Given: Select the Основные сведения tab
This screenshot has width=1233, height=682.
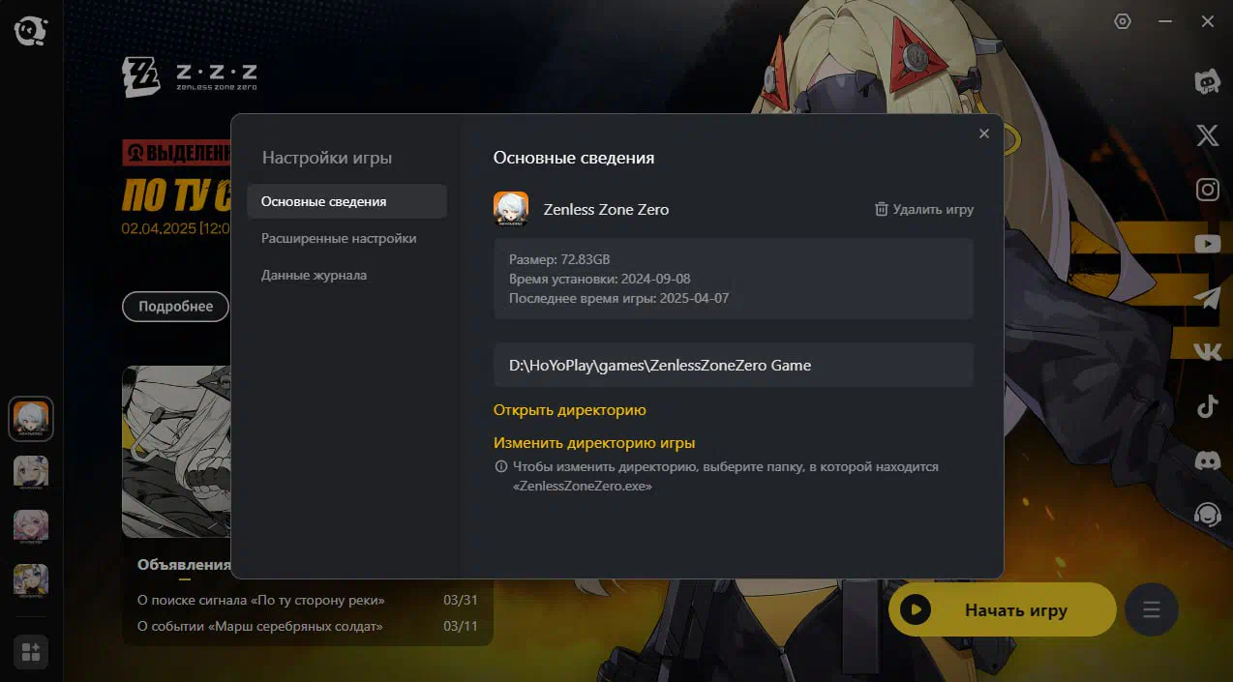Looking at the screenshot, I should (x=346, y=201).
